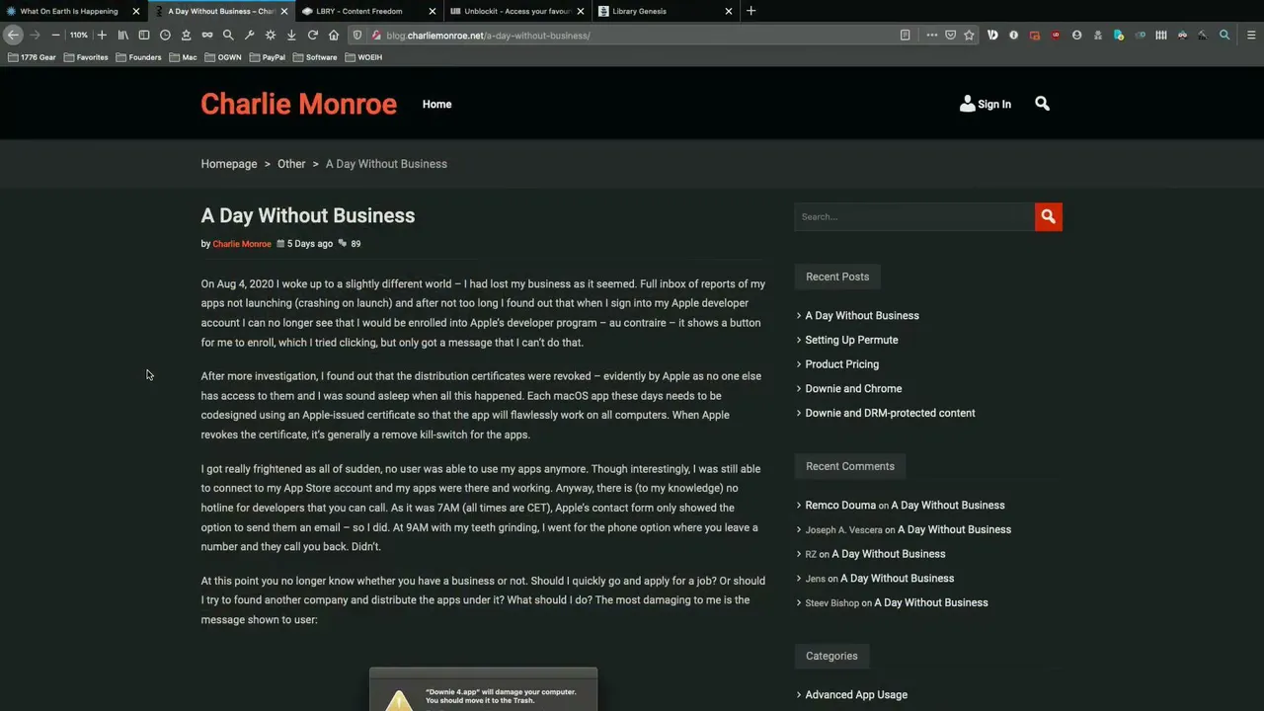Submit search with red search button
1264x711 pixels.
(1048, 216)
